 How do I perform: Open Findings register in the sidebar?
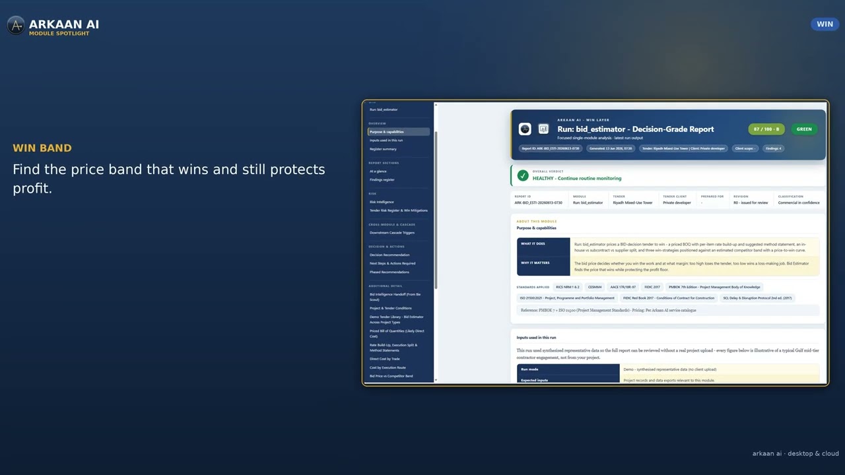(x=382, y=180)
